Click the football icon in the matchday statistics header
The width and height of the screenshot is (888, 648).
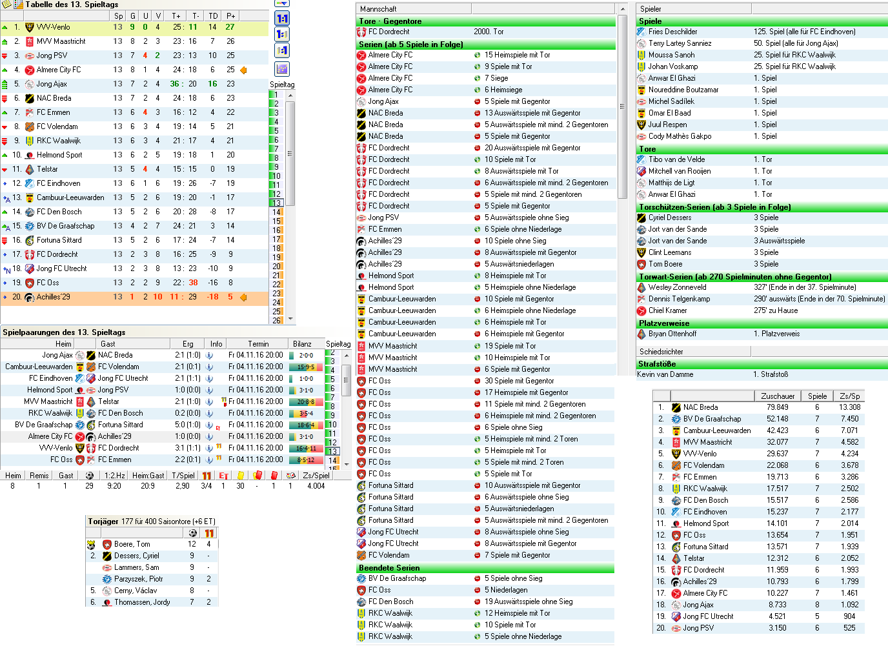(x=89, y=476)
